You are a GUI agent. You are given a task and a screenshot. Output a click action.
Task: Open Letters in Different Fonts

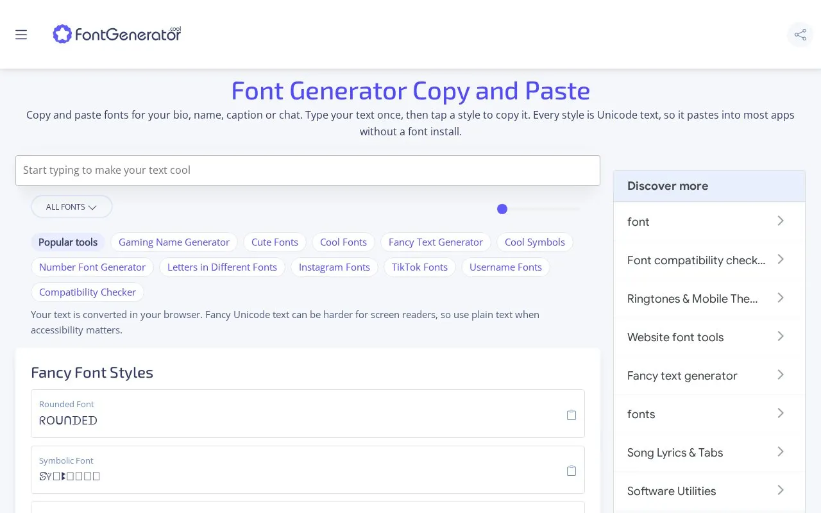pyautogui.click(x=222, y=267)
